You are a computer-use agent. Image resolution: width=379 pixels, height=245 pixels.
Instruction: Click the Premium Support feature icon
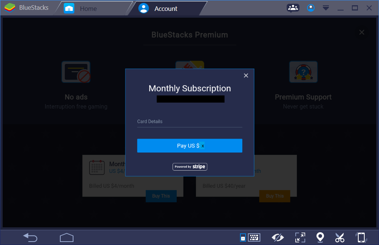click(x=303, y=72)
